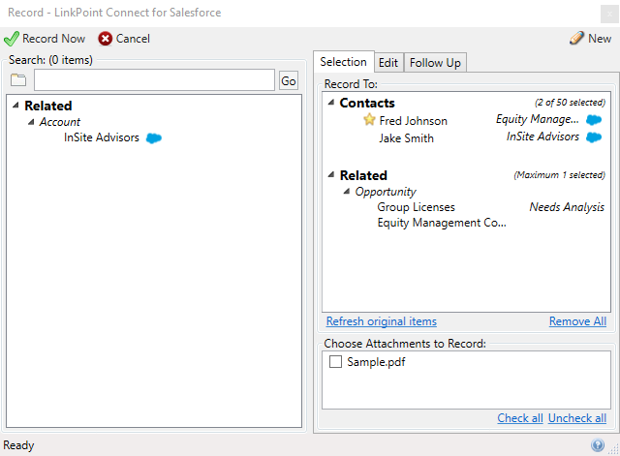Collapse the Contacts group in Record To
Image resolution: width=620 pixels, height=456 pixels.
tap(331, 103)
